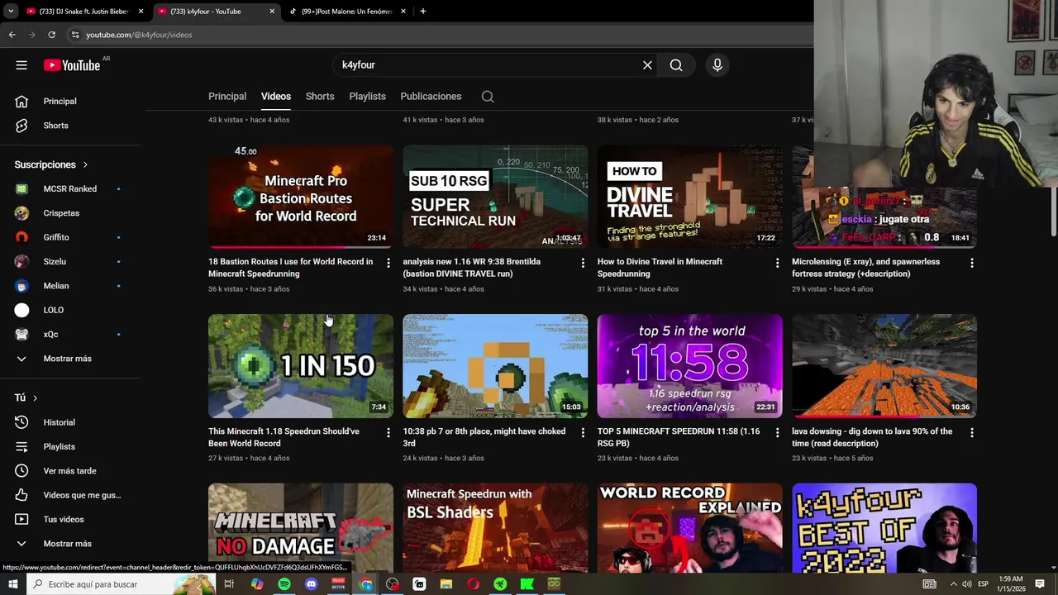Open the Tú section arrow
Viewport: 1058px width, 595px height.
(x=35, y=397)
